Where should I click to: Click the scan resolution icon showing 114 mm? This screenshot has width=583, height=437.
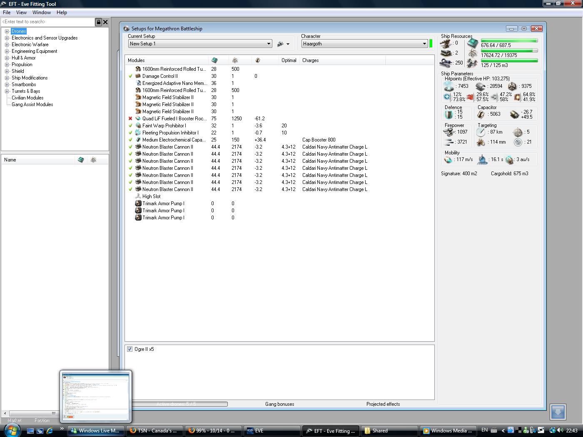481,142
